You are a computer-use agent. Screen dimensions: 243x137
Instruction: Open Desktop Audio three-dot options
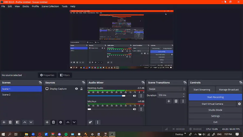tap(141, 96)
